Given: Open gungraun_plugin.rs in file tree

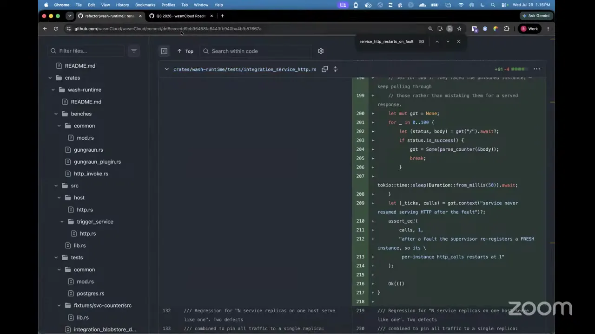Looking at the screenshot, I should tap(97, 162).
